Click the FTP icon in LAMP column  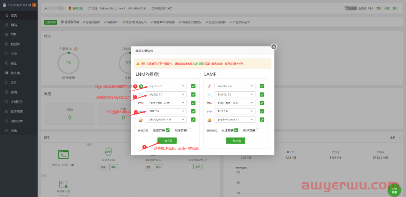point(209,103)
